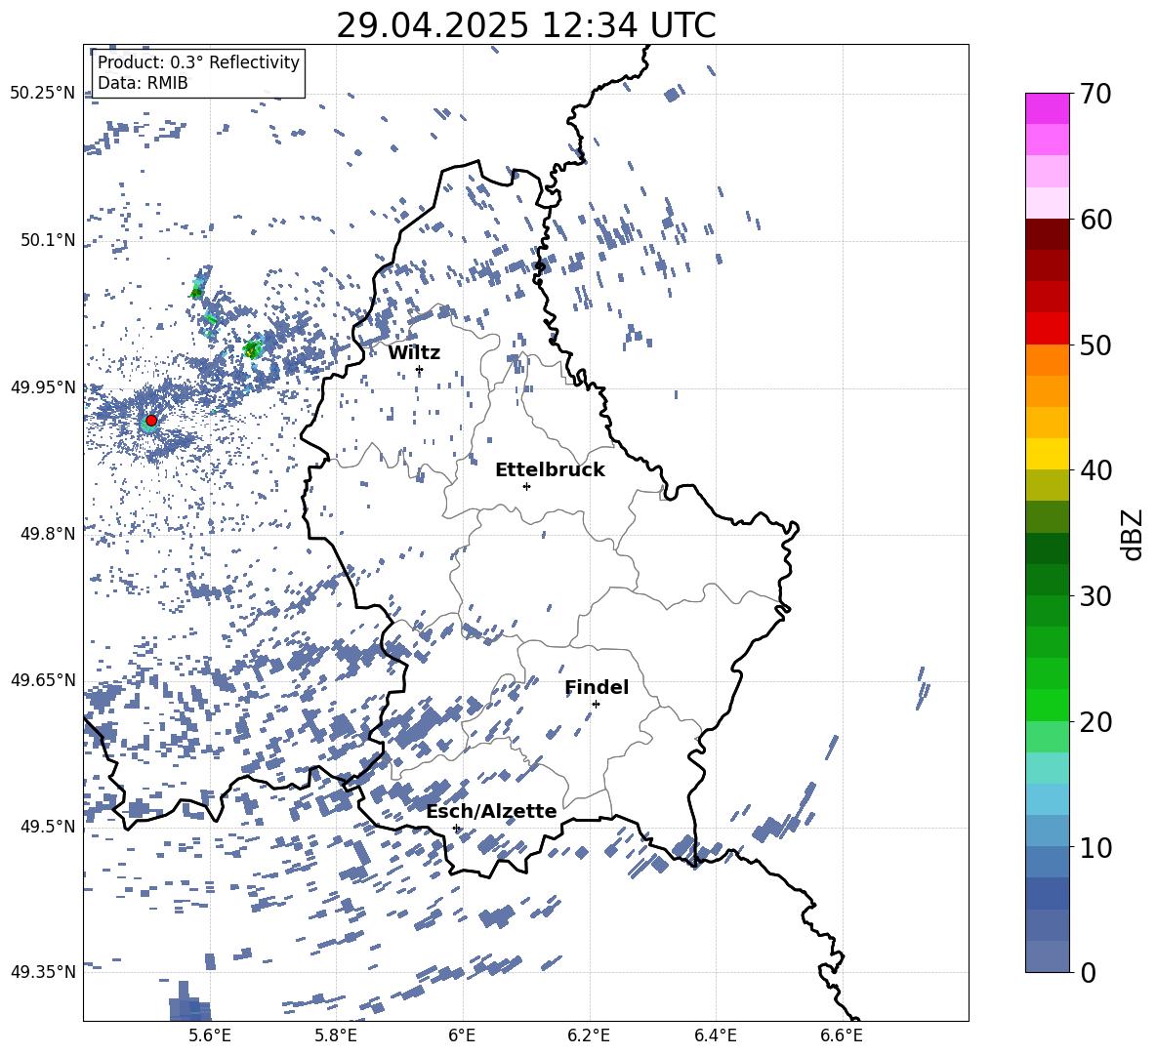Screen dimensions: 1156x1055
Task: Click the Data: RMIB text
Action: [143, 83]
